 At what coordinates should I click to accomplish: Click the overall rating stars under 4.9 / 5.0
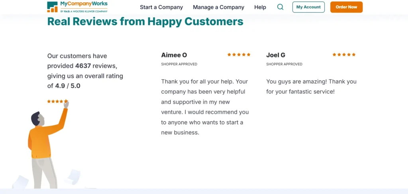pos(57,101)
